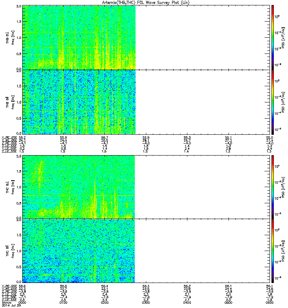Click the X_RE_GSE row label under THC panels
Viewport: 288px width, 308px height.
tap(9, 286)
